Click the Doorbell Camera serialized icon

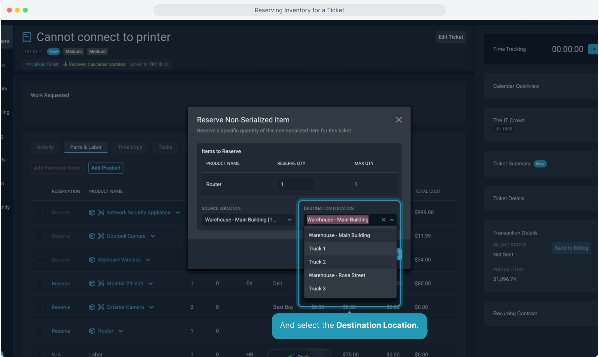point(101,236)
